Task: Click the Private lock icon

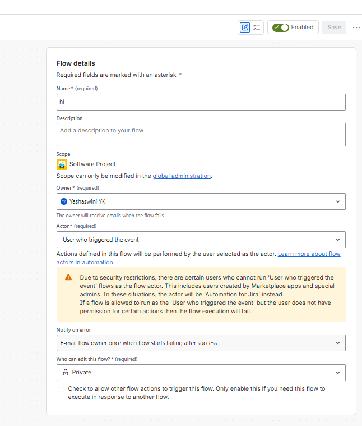Action: pos(66,372)
